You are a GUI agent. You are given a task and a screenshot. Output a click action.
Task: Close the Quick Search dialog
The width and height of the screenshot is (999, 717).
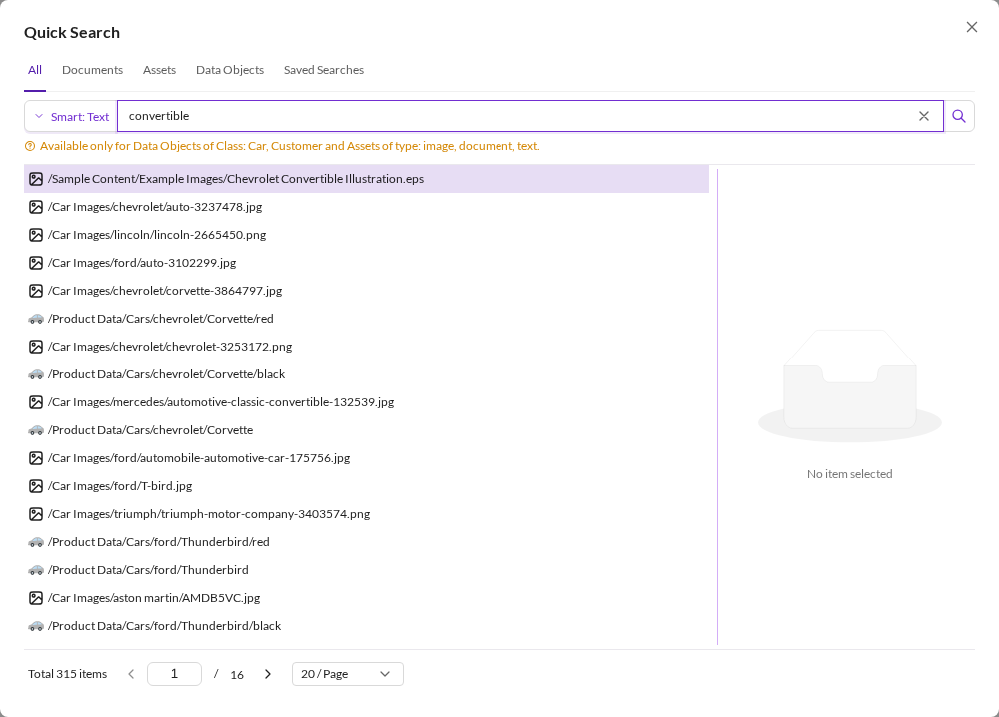[x=972, y=27]
